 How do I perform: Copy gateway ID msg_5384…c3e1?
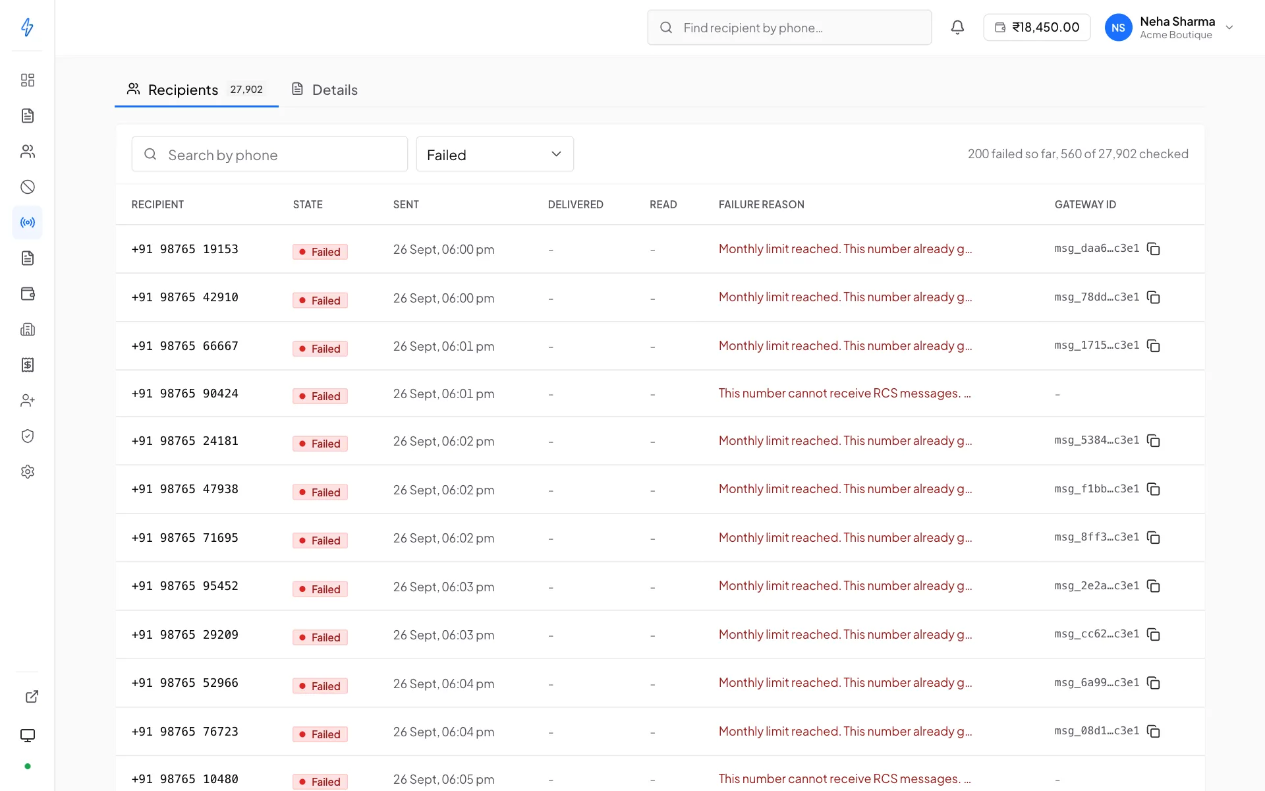1153,440
